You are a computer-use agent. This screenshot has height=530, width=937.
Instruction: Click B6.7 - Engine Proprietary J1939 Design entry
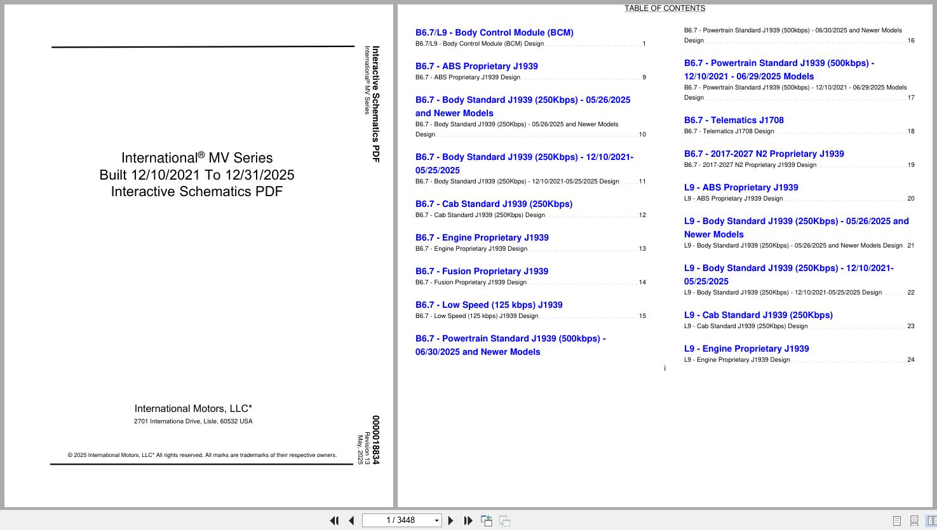[530, 249]
